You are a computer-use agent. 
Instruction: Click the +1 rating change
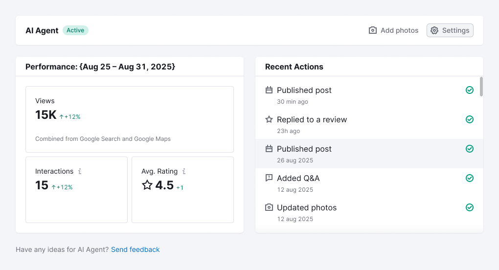pos(180,188)
